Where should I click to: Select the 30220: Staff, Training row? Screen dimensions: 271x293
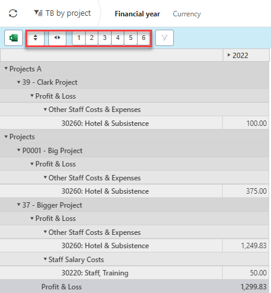tap(135, 273)
